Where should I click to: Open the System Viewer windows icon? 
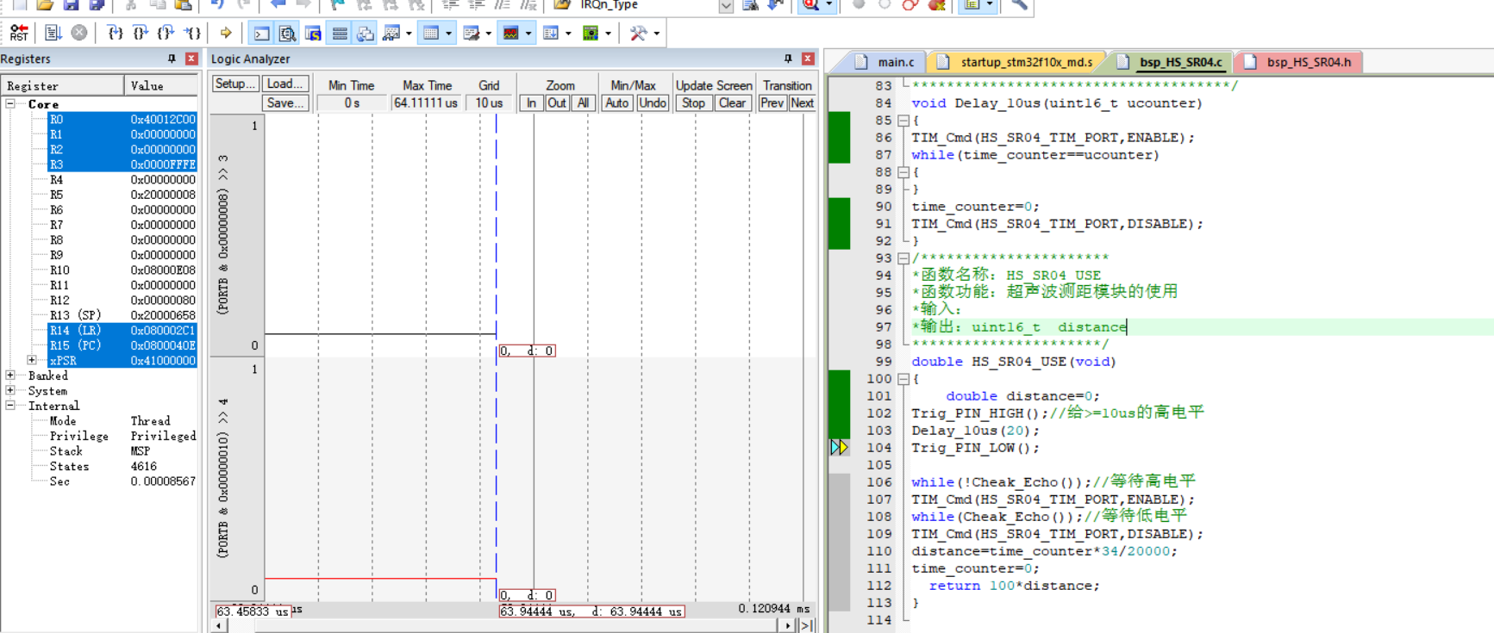591,33
